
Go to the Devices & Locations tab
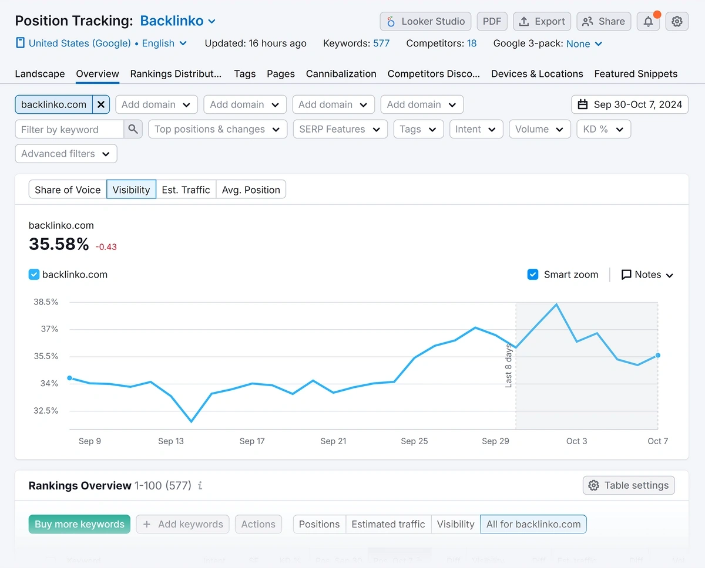pyautogui.click(x=537, y=74)
